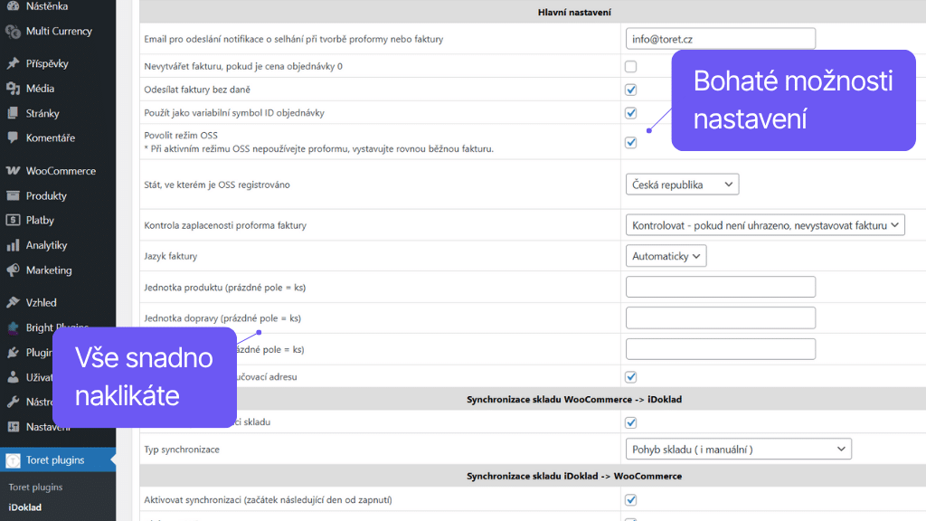Open the Platby menu item

[40, 221]
